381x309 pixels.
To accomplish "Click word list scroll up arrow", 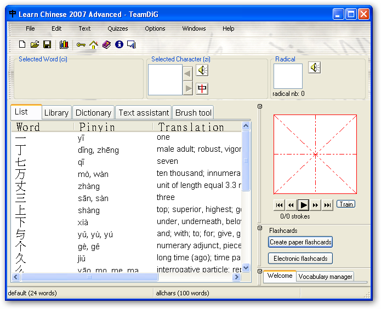I will (x=246, y=126).
